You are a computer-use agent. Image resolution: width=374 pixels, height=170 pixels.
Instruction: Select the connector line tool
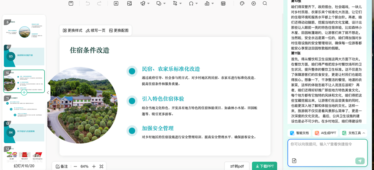coord(175,3)
